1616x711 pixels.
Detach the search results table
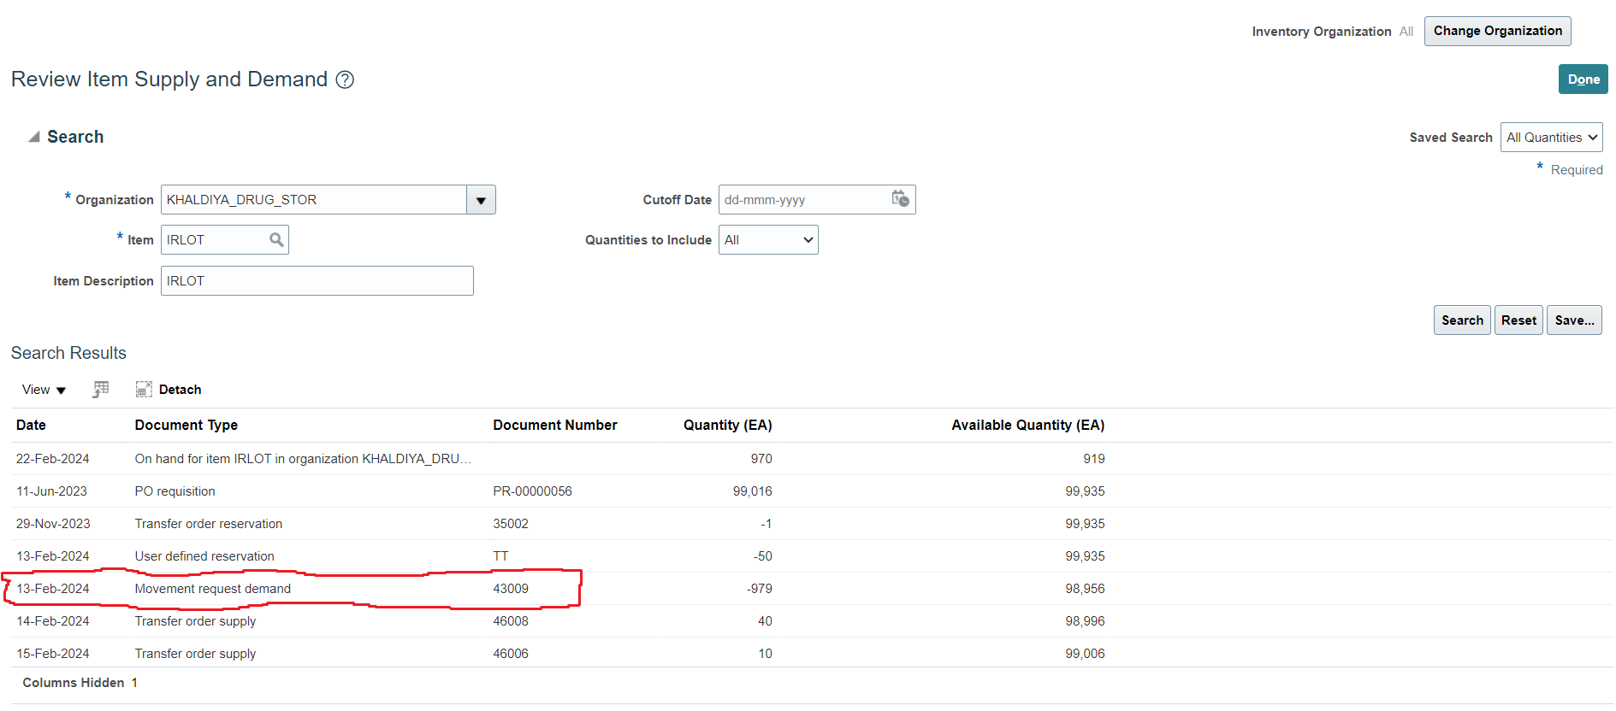coord(169,390)
